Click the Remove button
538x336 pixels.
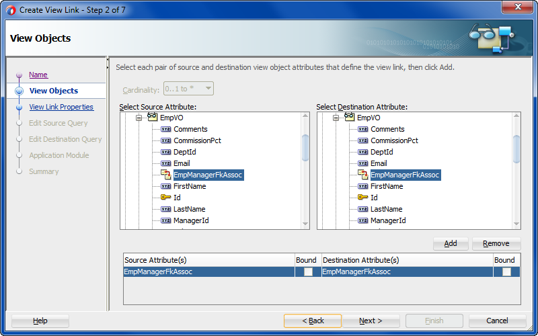pyautogui.click(x=496, y=243)
